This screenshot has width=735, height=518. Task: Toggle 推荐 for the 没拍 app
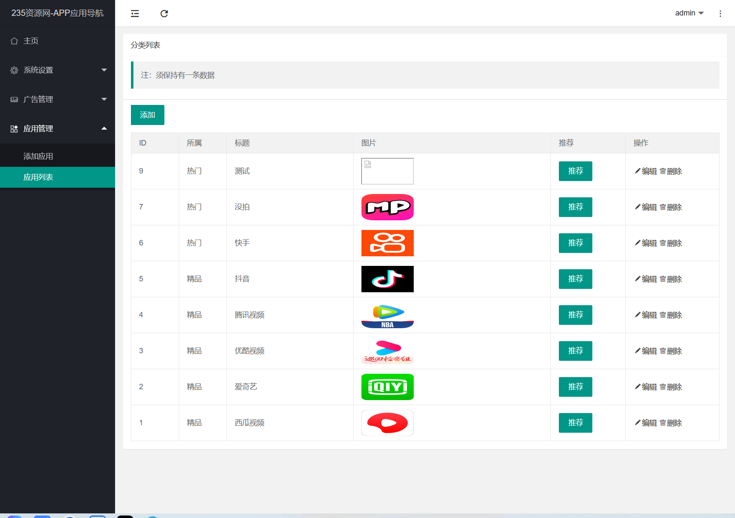coord(575,207)
